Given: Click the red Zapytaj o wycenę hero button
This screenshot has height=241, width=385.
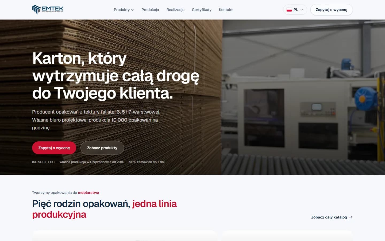Looking at the screenshot, I should click(x=54, y=148).
